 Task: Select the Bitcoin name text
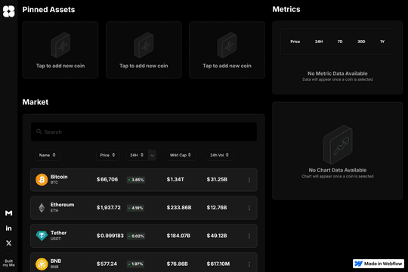click(59, 177)
